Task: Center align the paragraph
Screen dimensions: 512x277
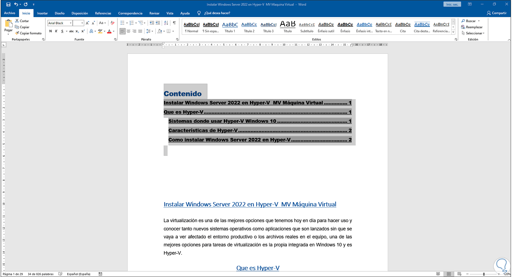Action: 128,31
